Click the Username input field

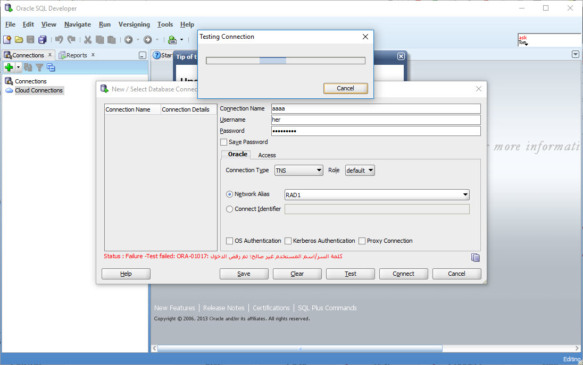(376, 120)
